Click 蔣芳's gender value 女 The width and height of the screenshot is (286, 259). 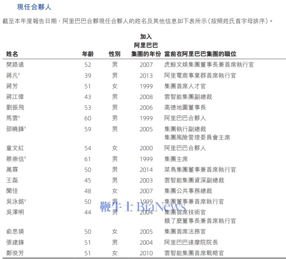115,86
